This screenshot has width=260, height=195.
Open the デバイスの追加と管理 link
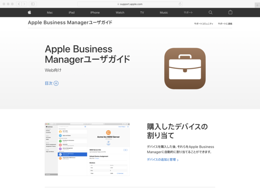click(162, 159)
